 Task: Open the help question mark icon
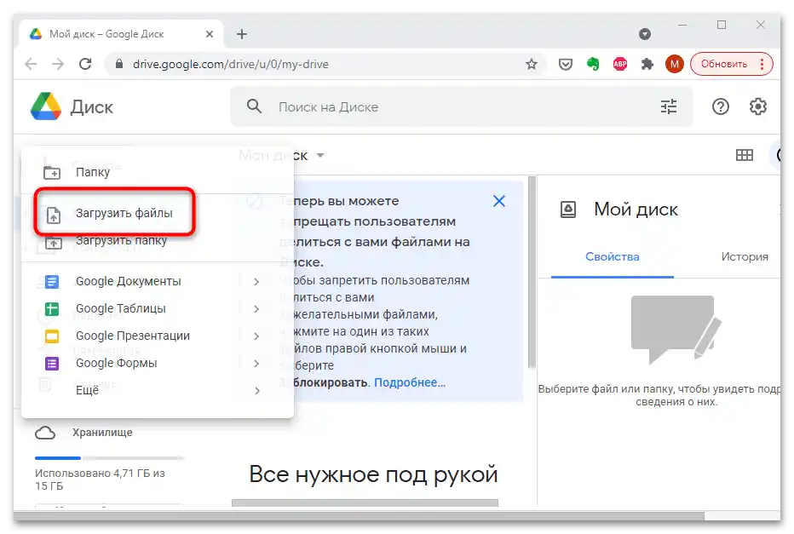(x=720, y=106)
